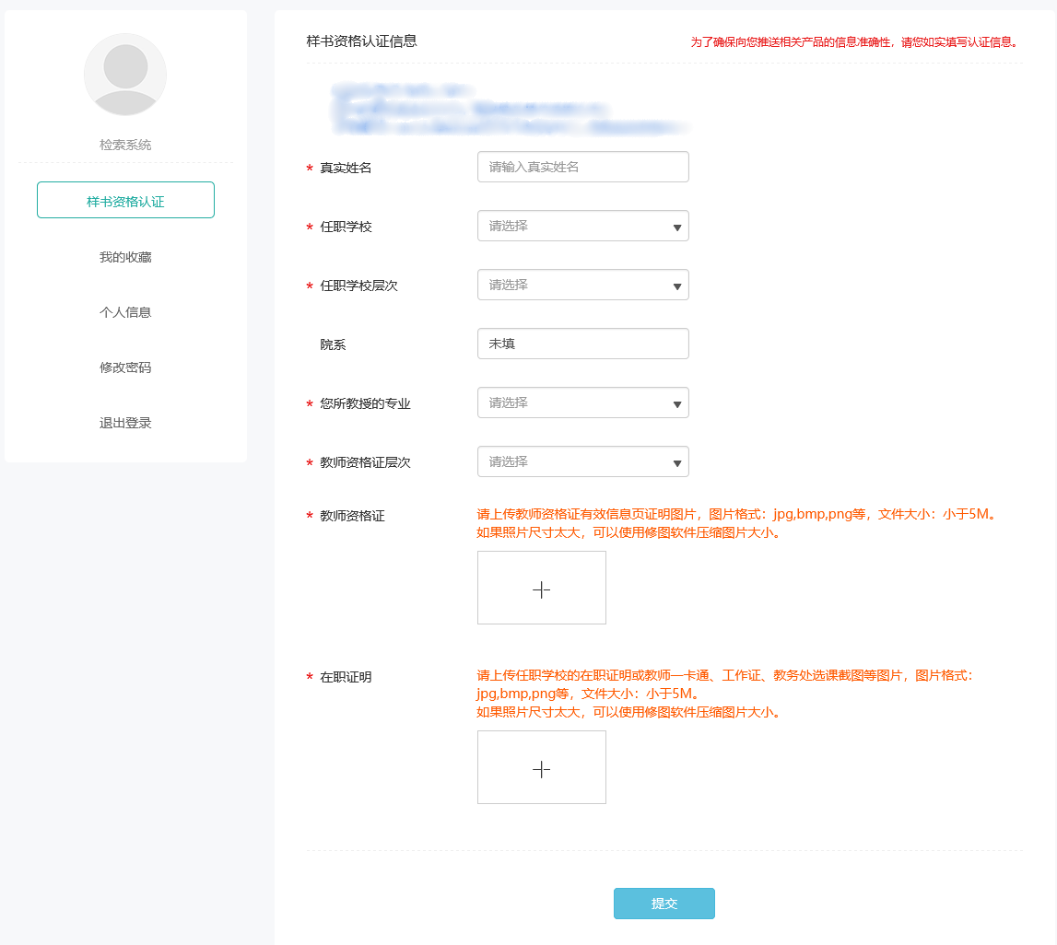1057x945 pixels.
Task: Go to 个人信息 in the sidebar
Action: click(x=125, y=313)
